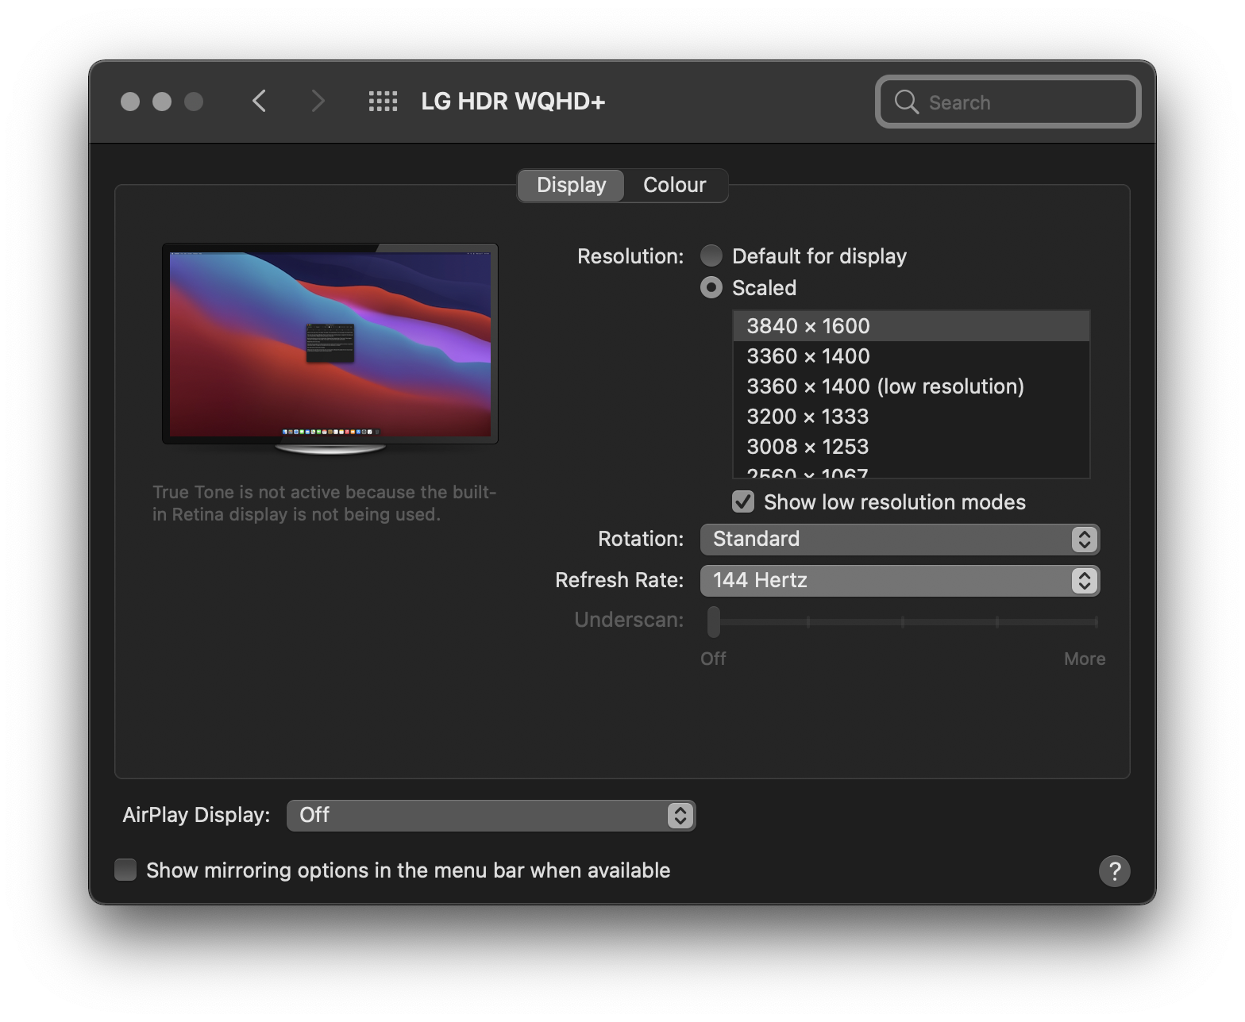Viewport: 1245px width, 1022px height.
Task: Close the LG HDR WQHD+ window
Action: [130, 102]
